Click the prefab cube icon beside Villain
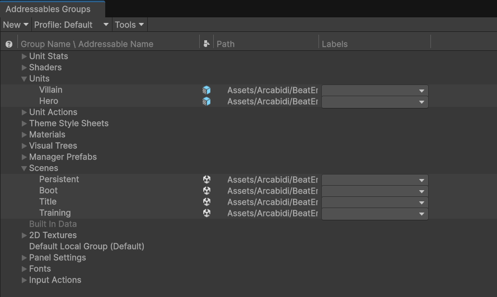 click(x=207, y=90)
